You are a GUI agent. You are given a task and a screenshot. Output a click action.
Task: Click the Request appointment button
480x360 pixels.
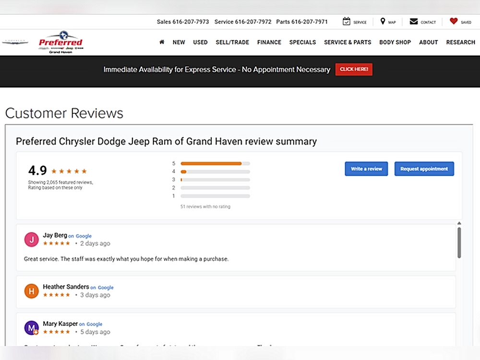[424, 168]
